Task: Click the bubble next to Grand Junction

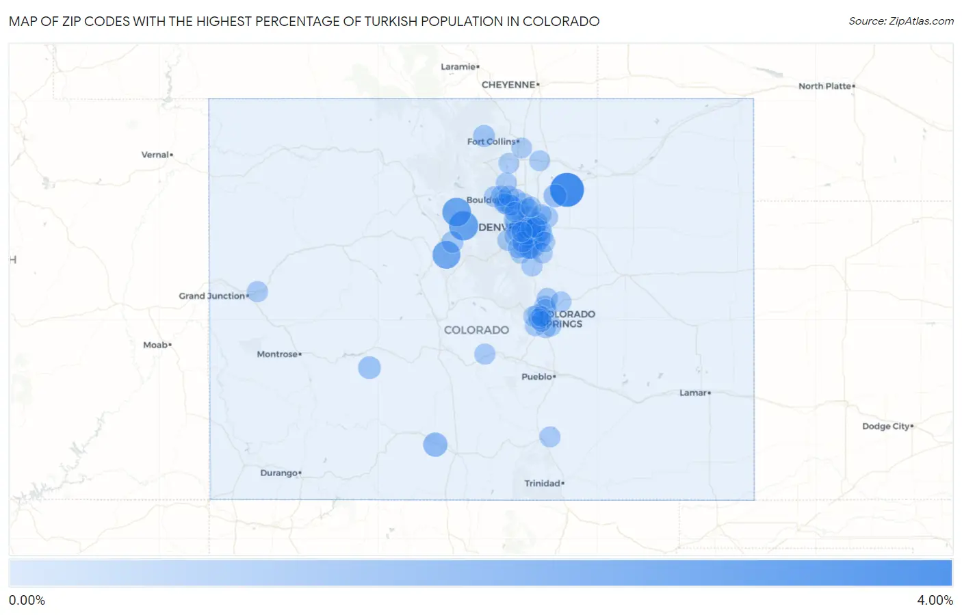Action: (257, 291)
